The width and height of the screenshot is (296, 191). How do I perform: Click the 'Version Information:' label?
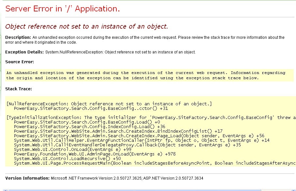pyautogui.click(x=27, y=178)
